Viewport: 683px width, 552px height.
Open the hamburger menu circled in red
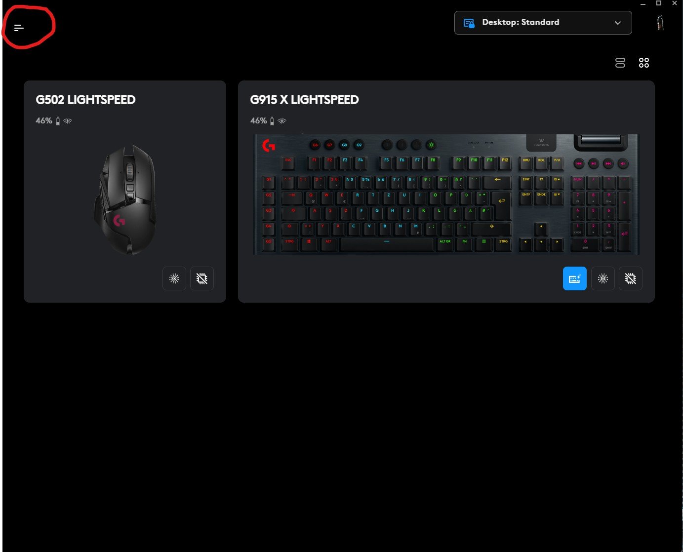click(x=19, y=28)
